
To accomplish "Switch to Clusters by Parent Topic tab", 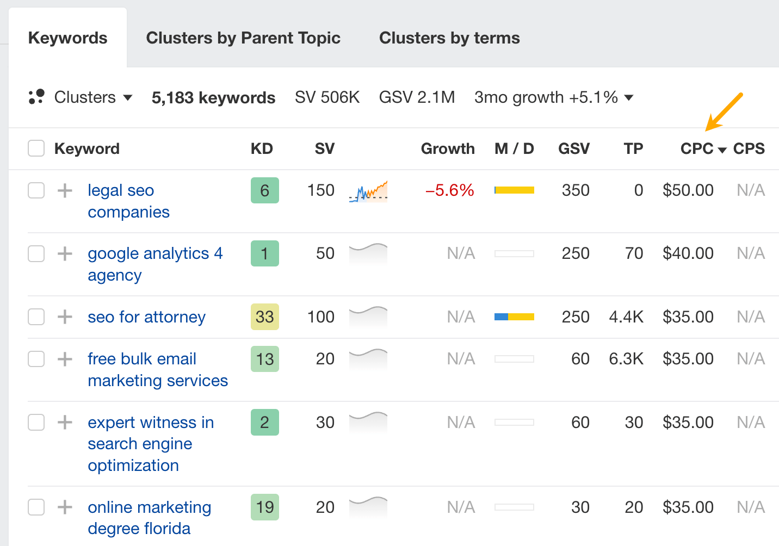I will (x=243, y=38).
